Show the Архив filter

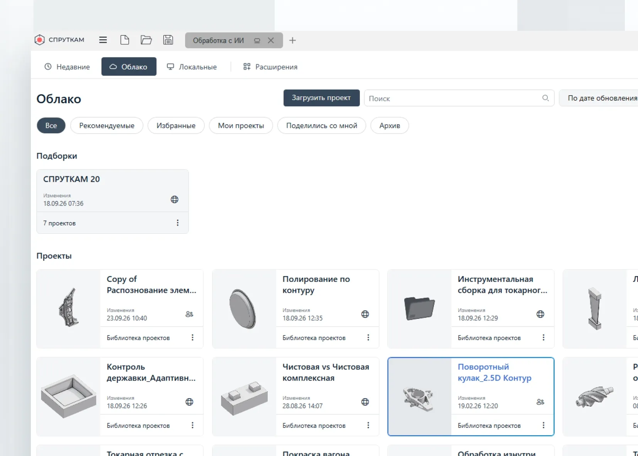click(x=390, y=126)
